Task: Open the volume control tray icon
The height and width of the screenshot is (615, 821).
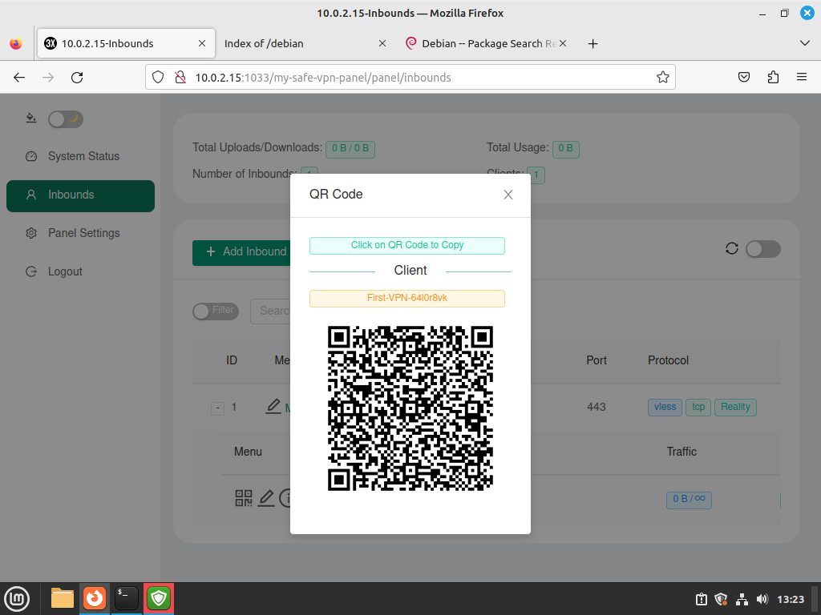Action: tap(762, 599)
